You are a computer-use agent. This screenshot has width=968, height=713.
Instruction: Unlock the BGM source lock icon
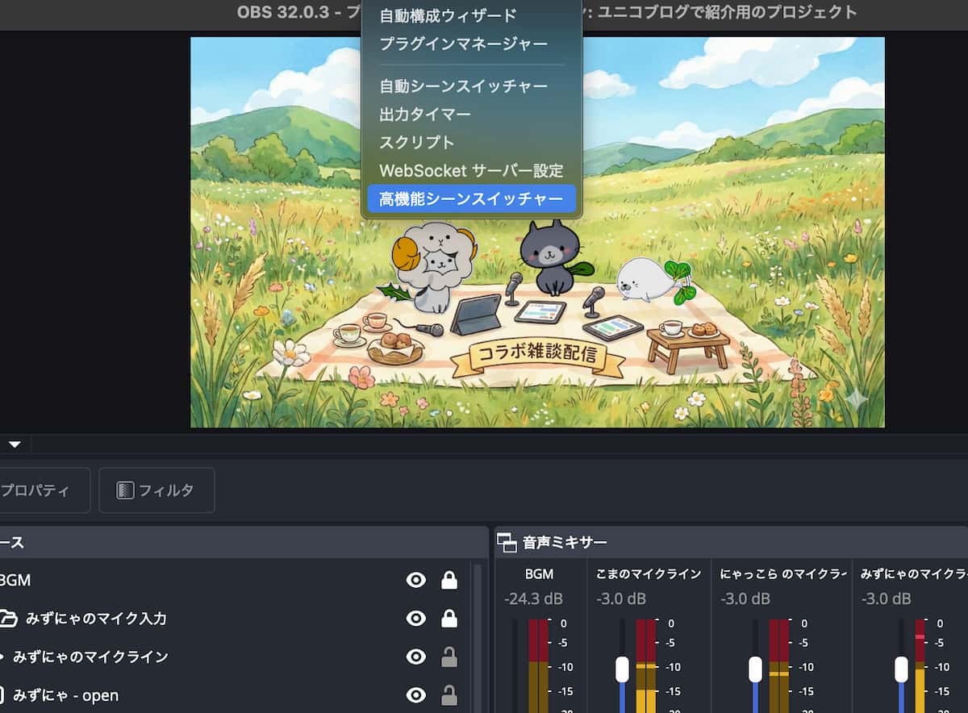[449, 580]
